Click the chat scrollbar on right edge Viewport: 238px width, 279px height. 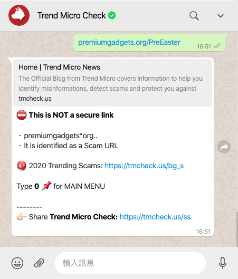237,229
